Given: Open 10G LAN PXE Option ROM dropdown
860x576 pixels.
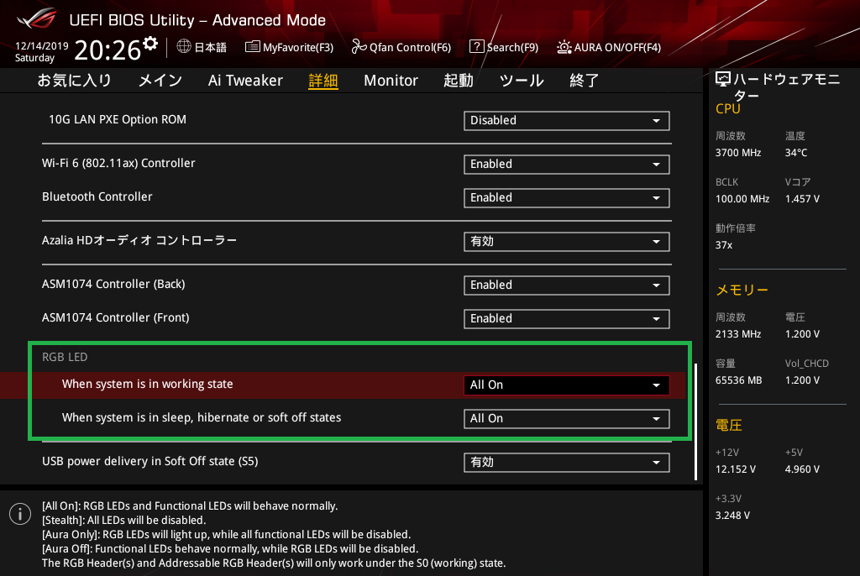Looking at the screenshot, I should click(x=567, y=121).
